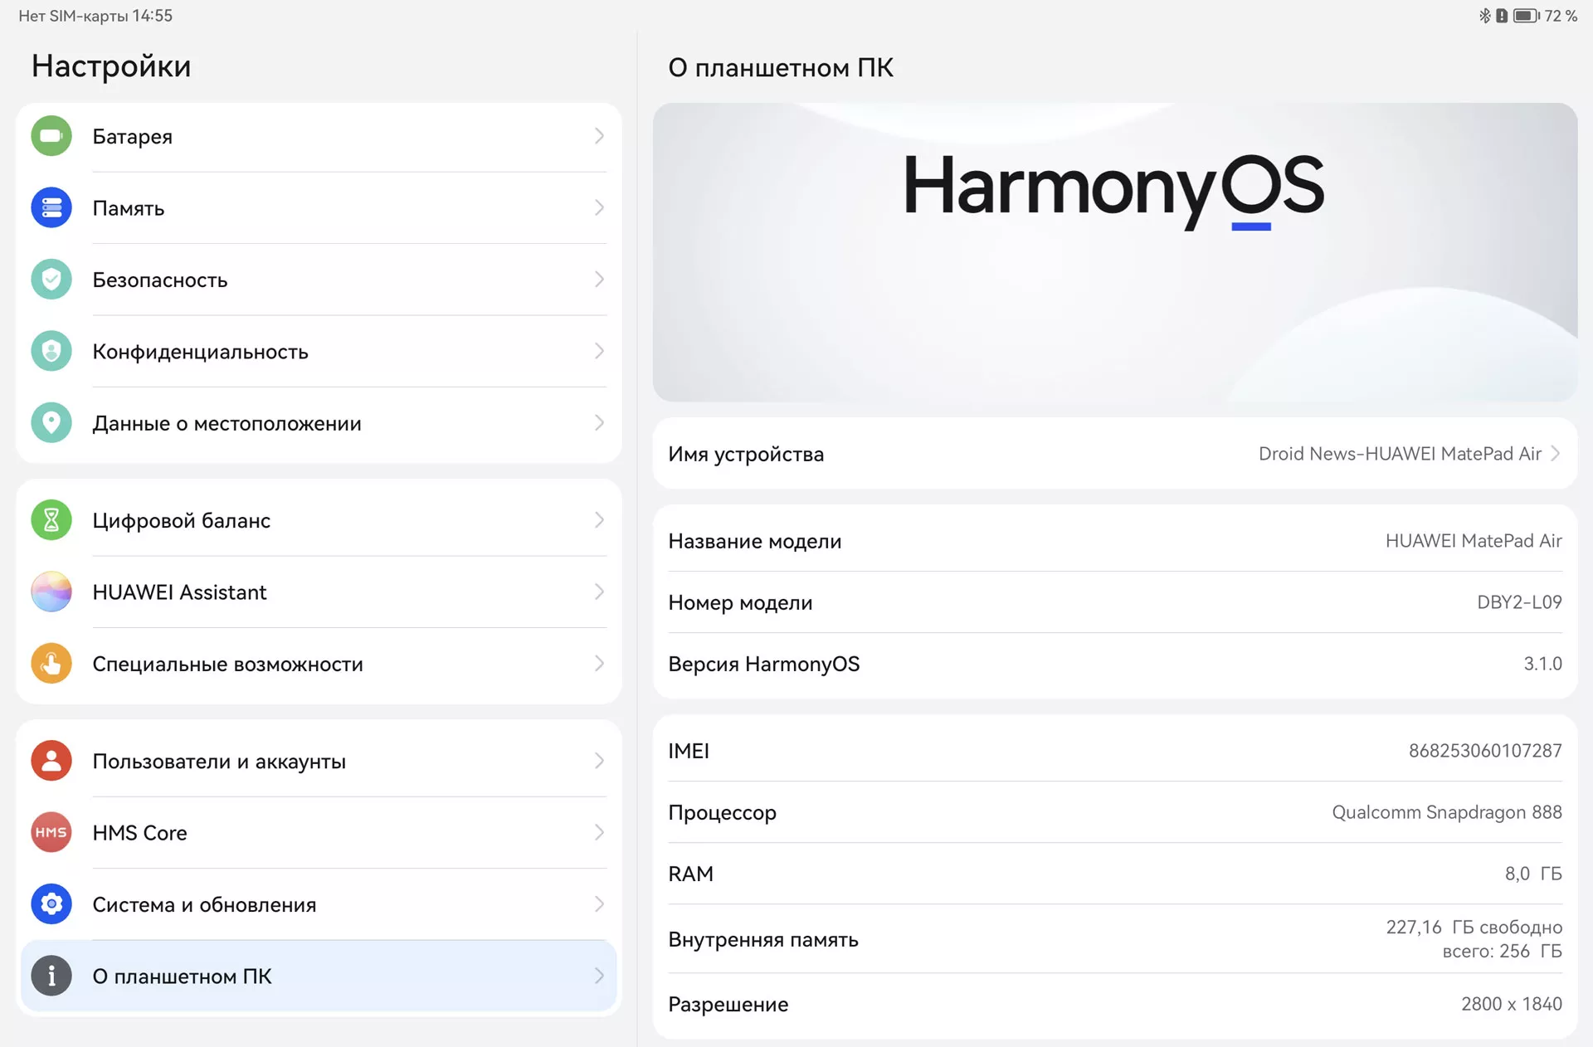Tap the blue system gear icon

(x=51, y=904)
